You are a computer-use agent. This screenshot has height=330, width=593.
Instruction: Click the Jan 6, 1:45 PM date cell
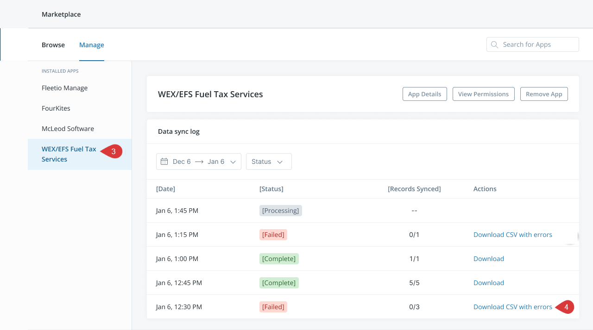tap(177, 211)
